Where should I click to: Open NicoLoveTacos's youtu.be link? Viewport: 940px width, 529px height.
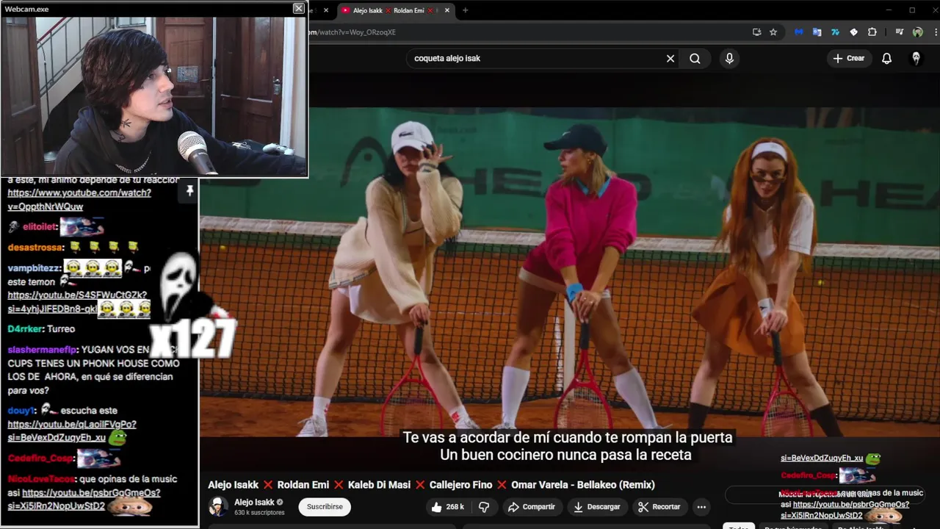[91, 493]
